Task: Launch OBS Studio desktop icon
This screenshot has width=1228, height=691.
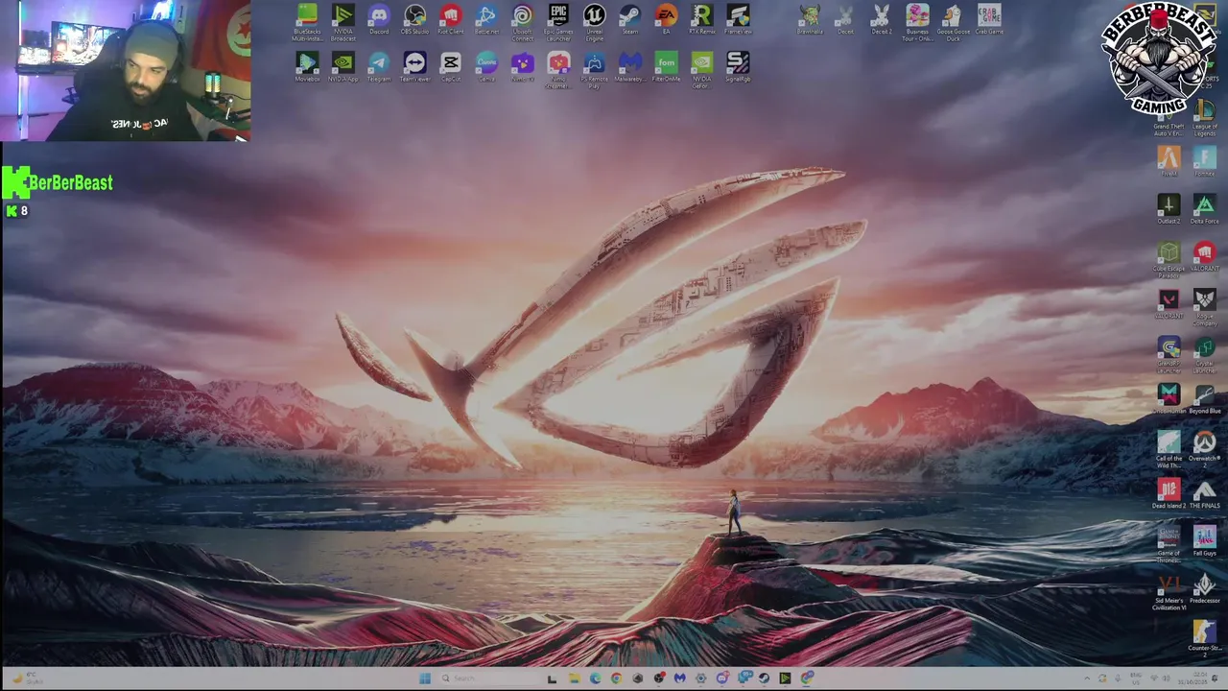Action: coord(414,20)
